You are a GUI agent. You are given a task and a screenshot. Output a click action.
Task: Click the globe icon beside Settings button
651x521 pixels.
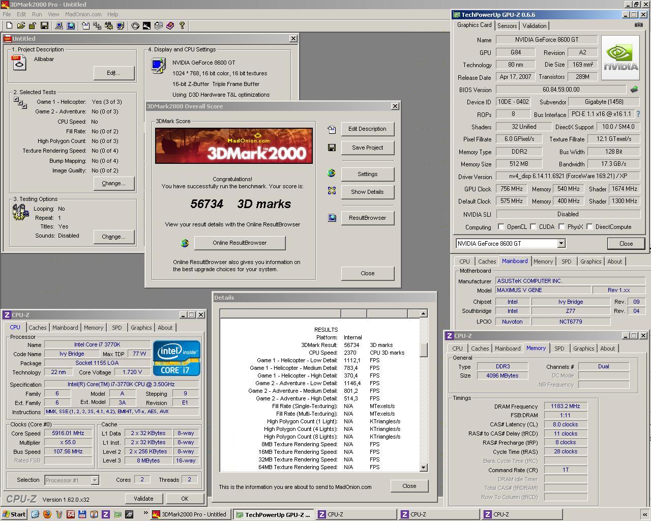pos(332,173)
